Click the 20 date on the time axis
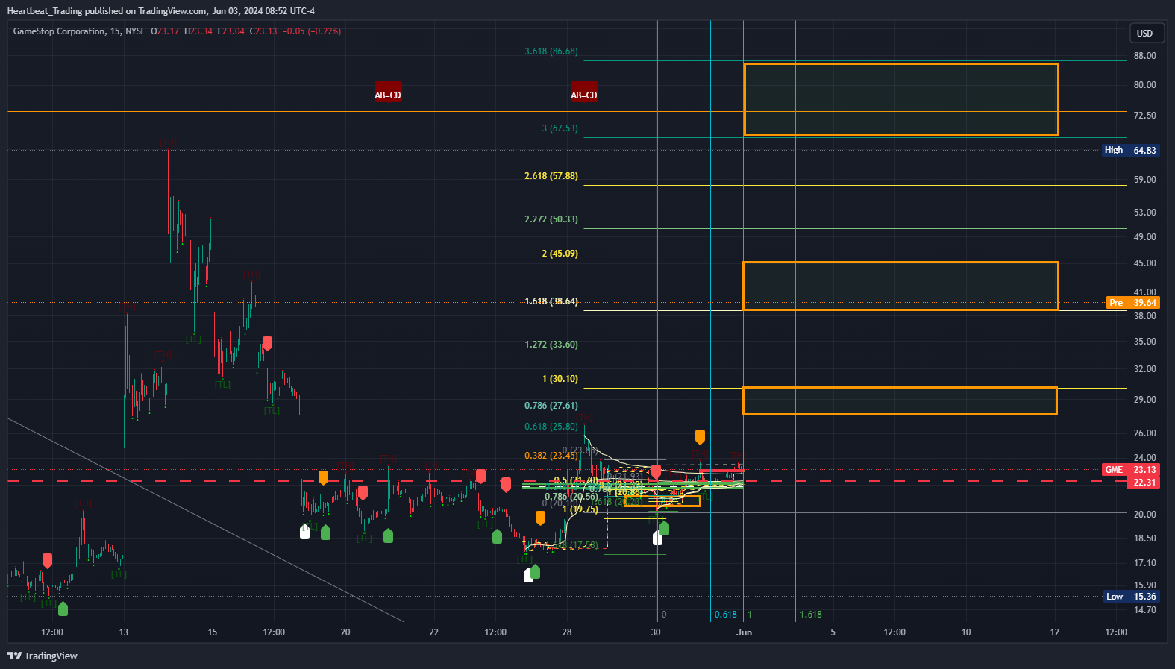Image resolution: width=1175 pixels, height=669 pixels. pos(345,632)
